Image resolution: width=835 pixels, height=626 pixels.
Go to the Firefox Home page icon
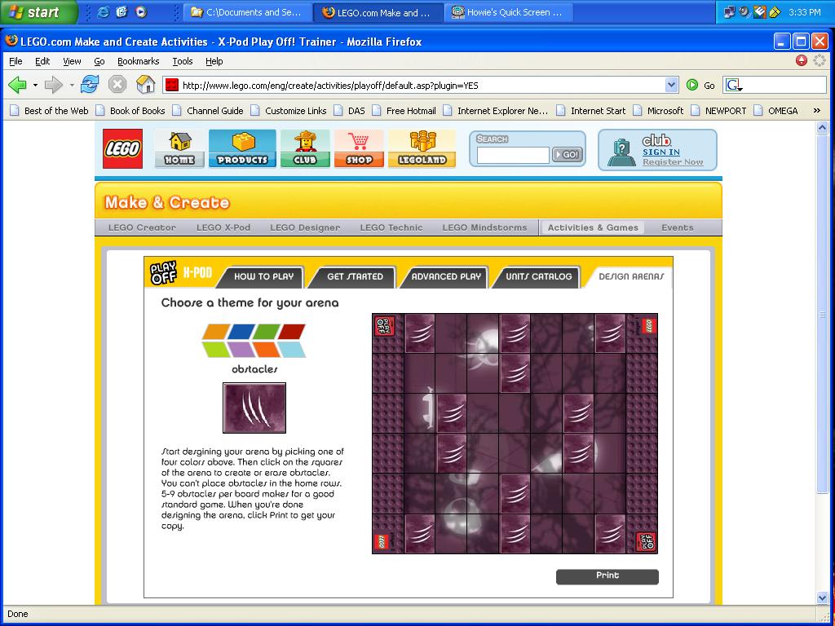pyautogui.click(x=145, y=85)
